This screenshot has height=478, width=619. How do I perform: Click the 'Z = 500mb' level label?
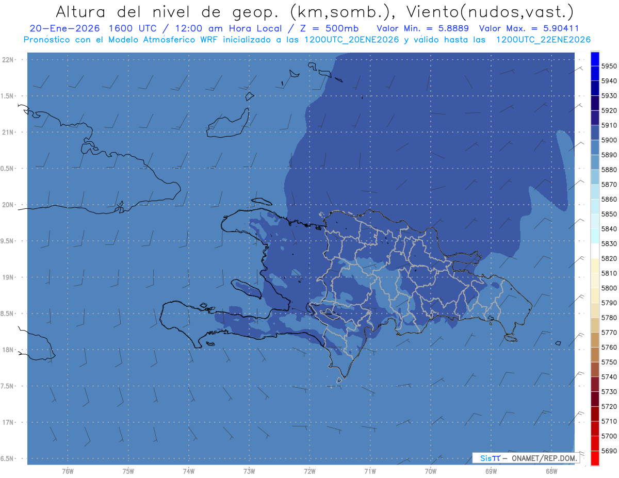[329, 28]
